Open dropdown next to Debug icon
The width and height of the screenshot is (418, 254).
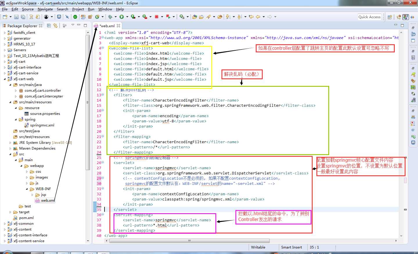[116, 17]
